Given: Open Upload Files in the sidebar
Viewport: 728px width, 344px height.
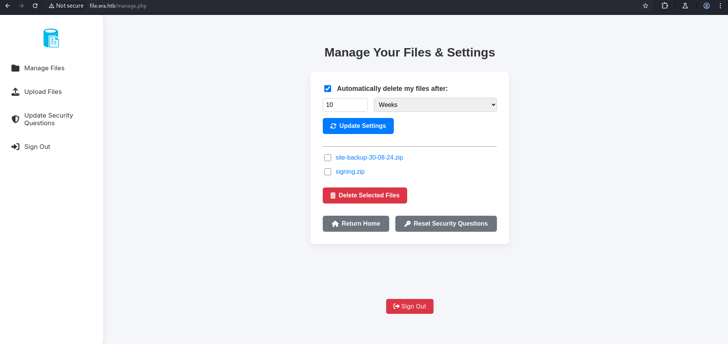Looking at the screenshot, I should click(x=43, y=92).
